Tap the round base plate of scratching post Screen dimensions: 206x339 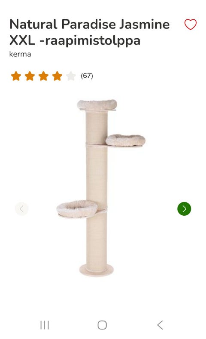tap(96, 270)
